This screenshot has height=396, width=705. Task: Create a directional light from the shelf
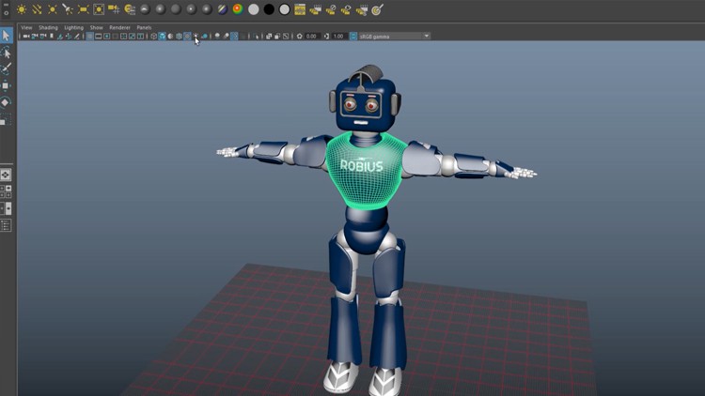pyautogui.click(x=37, y=9)
